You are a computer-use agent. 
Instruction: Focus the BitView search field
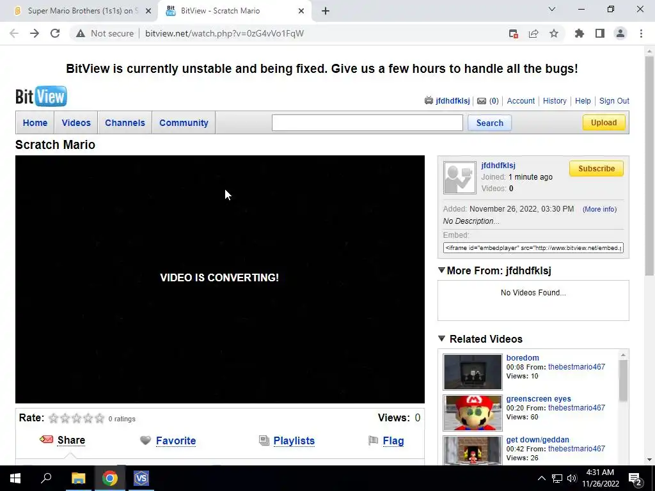pyautogui.click(x=367, y=123)
